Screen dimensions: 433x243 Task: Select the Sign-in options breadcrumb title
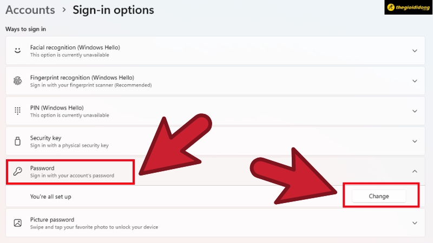113,10
